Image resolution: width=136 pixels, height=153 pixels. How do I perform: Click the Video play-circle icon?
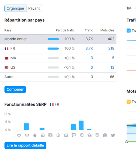point(58,135)
